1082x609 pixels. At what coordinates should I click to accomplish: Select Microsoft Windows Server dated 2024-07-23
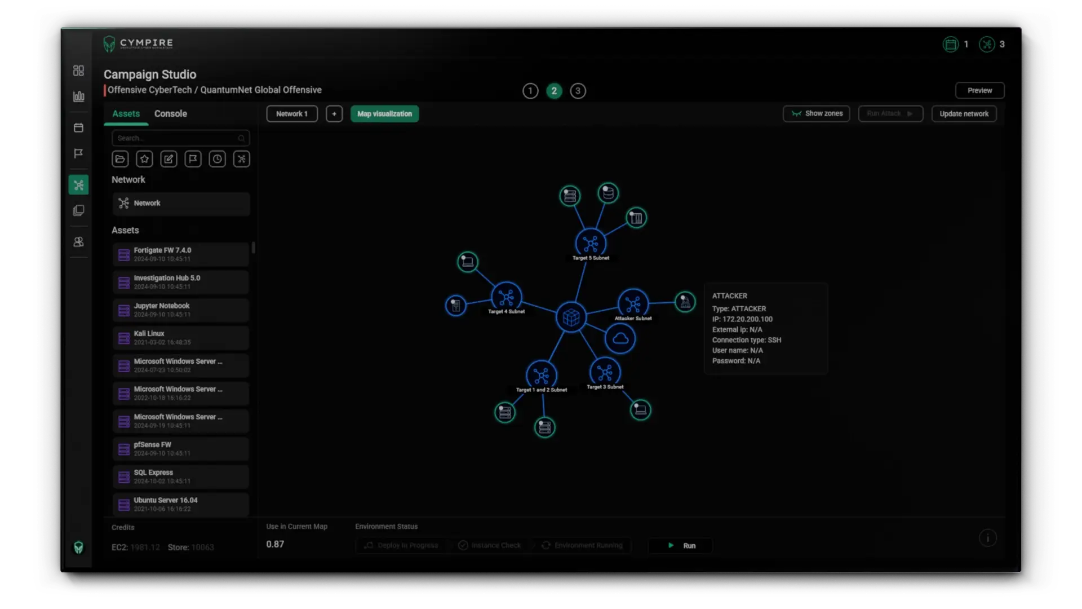(x=180, y=365)
